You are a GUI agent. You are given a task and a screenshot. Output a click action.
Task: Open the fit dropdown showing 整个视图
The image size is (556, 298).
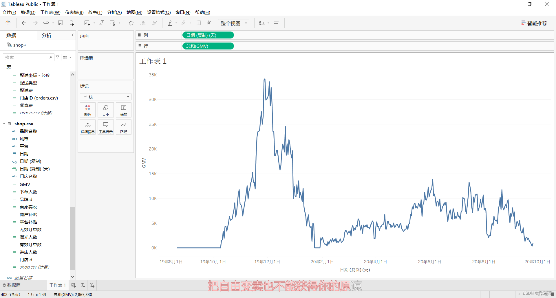[x=234, y=23]
